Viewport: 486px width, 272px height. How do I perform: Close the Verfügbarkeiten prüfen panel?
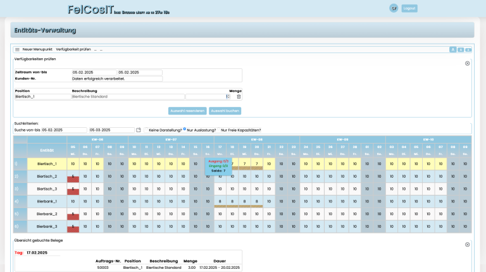tap(467, 63)
